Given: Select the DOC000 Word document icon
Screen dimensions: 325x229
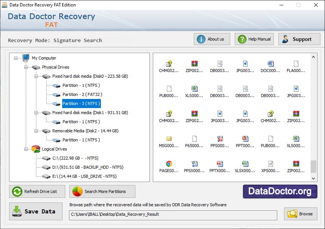Looking at the screenshot, I should tap(270, 64).
